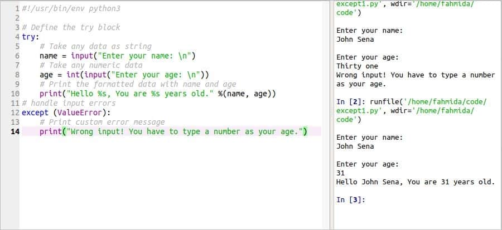This screenshot has height=230, width=502.
Task: Click the second 'Enter your age:' console prompt
Action: 368,164
